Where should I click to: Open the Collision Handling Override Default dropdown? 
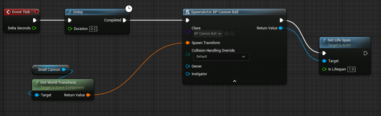(x=221, y=56)
